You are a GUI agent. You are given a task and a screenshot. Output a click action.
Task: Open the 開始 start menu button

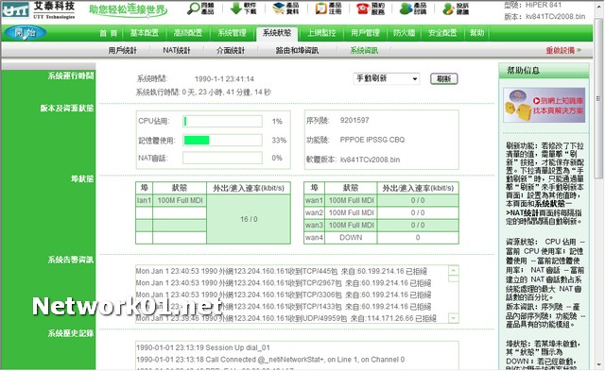click(x=26, y=33)
